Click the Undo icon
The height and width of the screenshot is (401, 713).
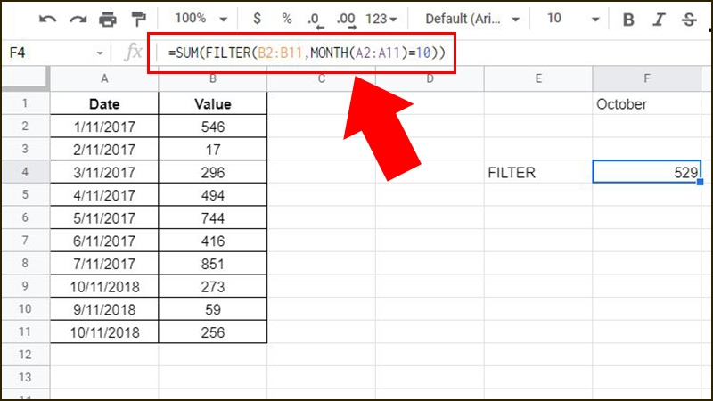tap(48, 19)
